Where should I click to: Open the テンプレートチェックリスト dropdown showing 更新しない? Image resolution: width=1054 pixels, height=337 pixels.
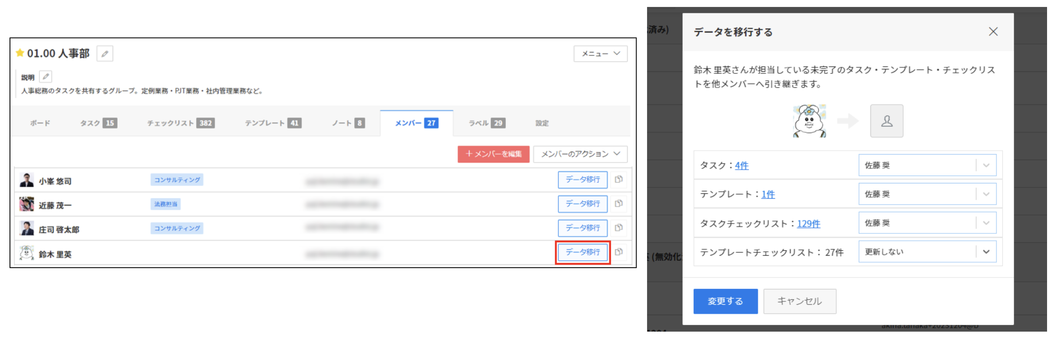tap(927, 252)
